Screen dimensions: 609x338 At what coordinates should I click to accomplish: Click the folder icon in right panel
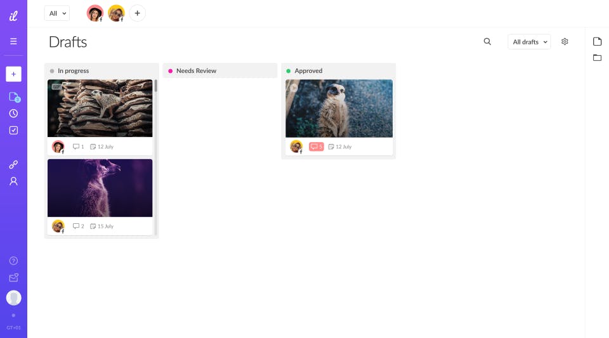598,58
